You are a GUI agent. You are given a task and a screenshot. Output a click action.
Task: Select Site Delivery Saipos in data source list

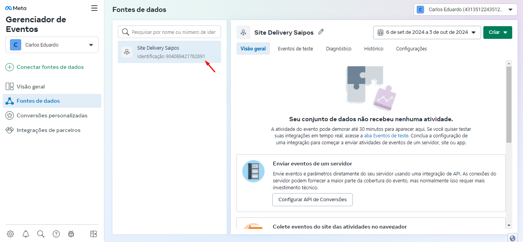point(169,52)
